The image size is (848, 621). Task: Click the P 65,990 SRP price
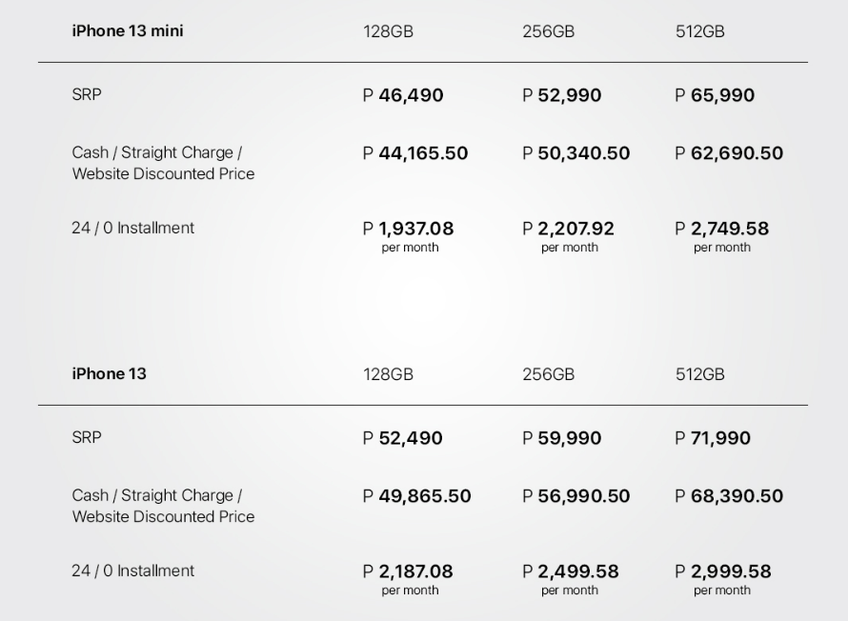click(715, 95)
